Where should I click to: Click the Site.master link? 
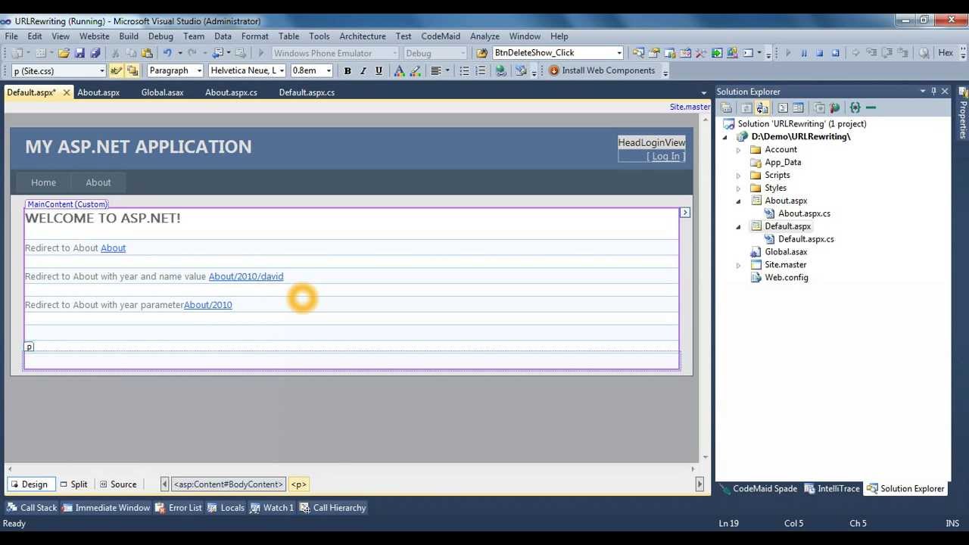tap(690, 107)
